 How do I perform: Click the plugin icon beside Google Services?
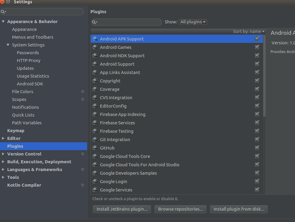(95, 190)
